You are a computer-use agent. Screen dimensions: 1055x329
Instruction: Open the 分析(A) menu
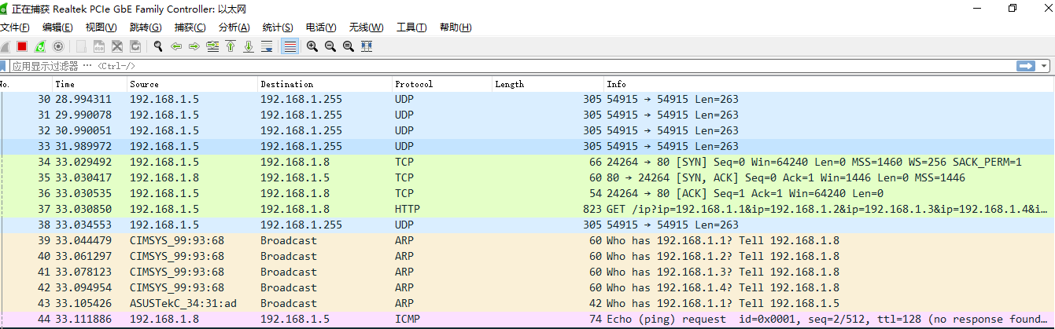click(234, 27)
